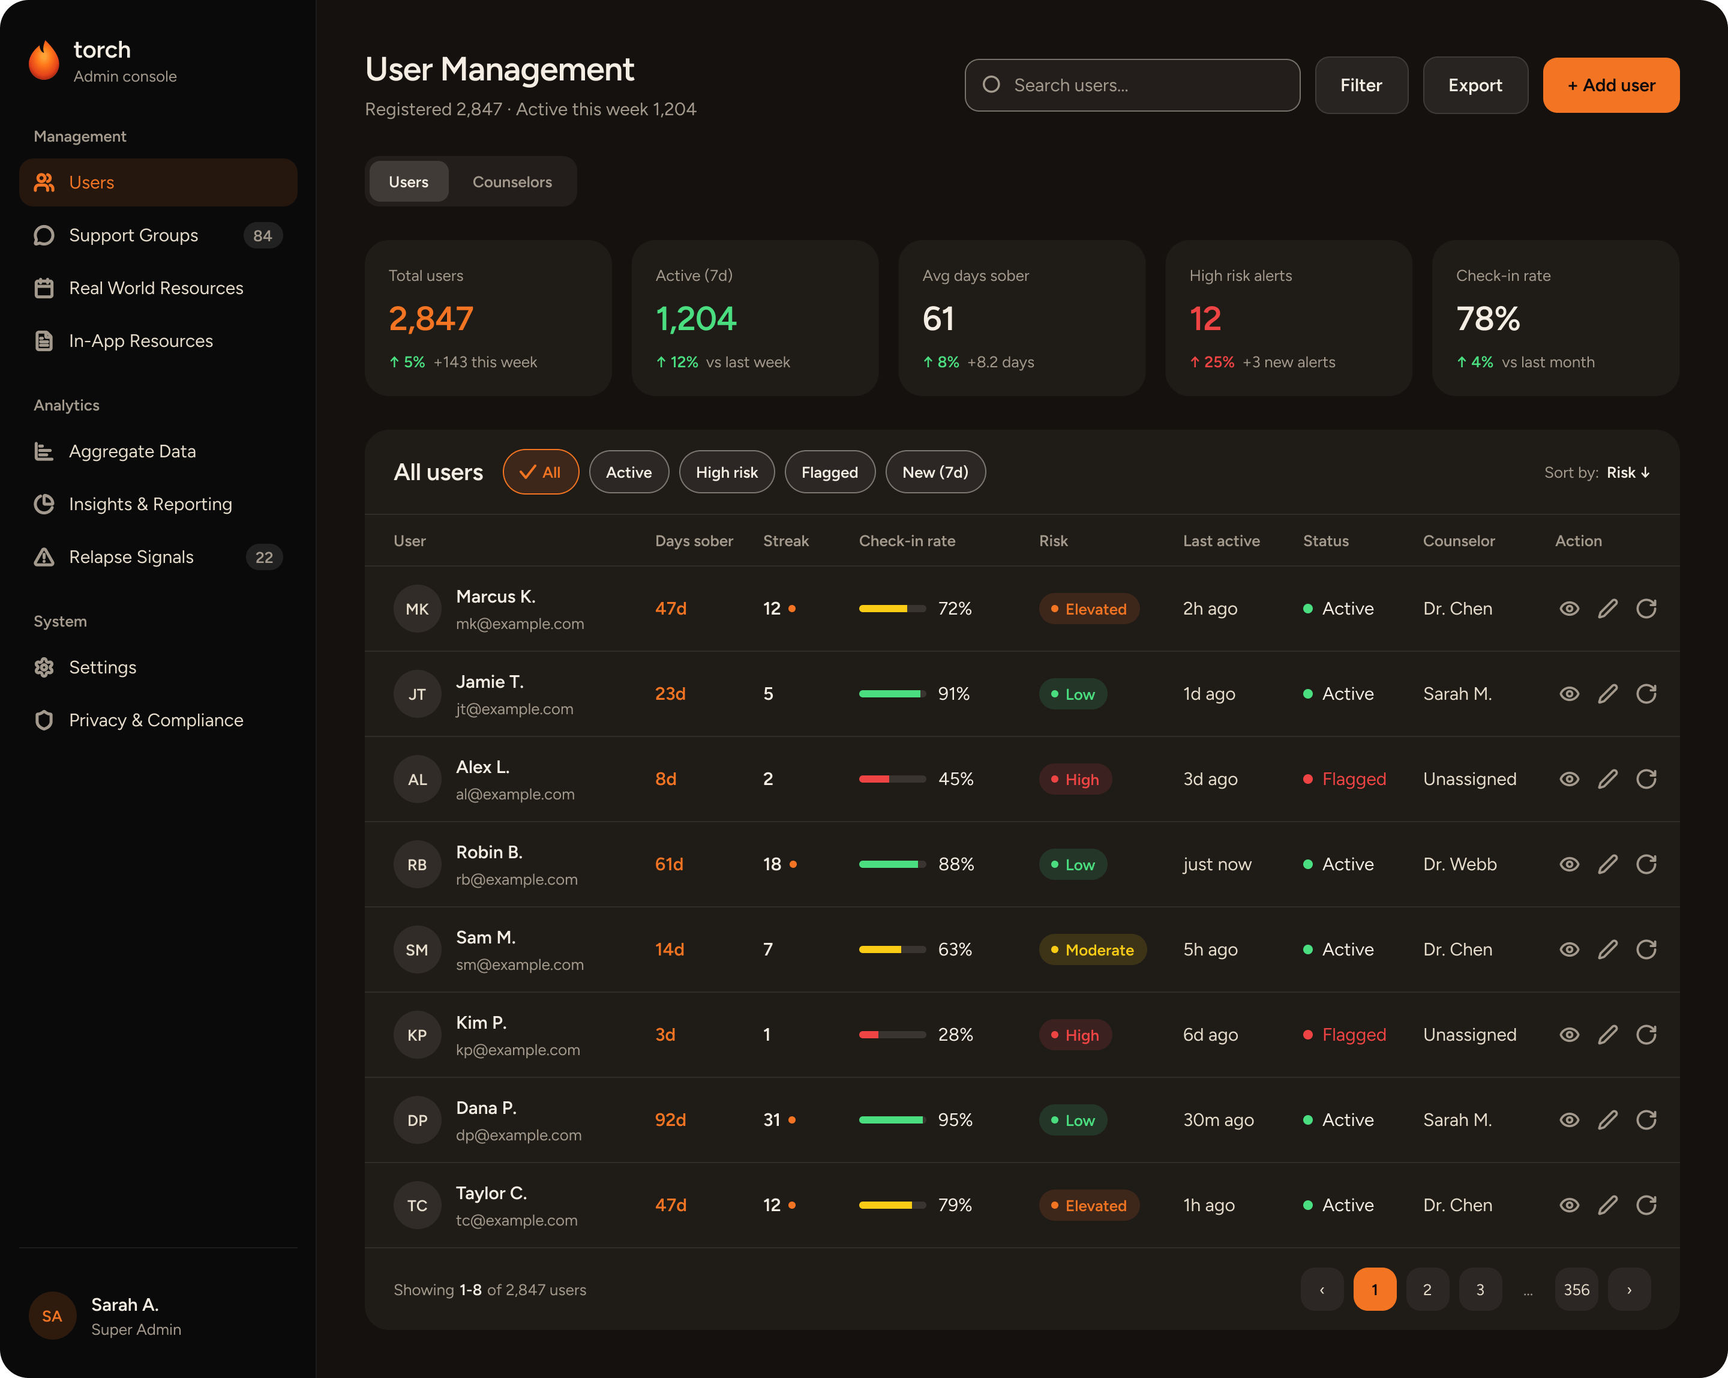Filter list by New (7d) chip

tap(935, 472)
